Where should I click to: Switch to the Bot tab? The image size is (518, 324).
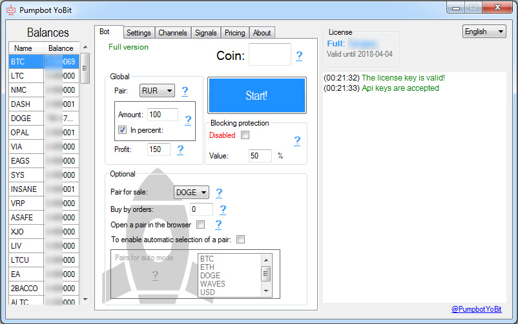(x=109, y=32)
